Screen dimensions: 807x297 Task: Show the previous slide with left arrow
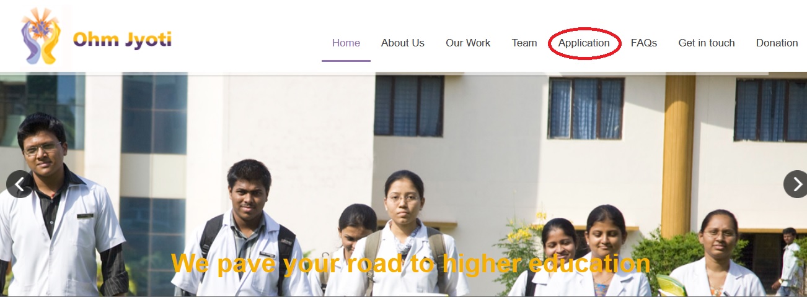(x=19, y=184)
